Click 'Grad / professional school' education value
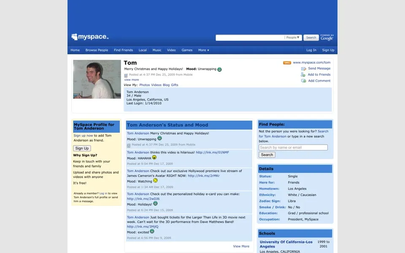This screenshot has height=253, width=405. pos(308,213)
